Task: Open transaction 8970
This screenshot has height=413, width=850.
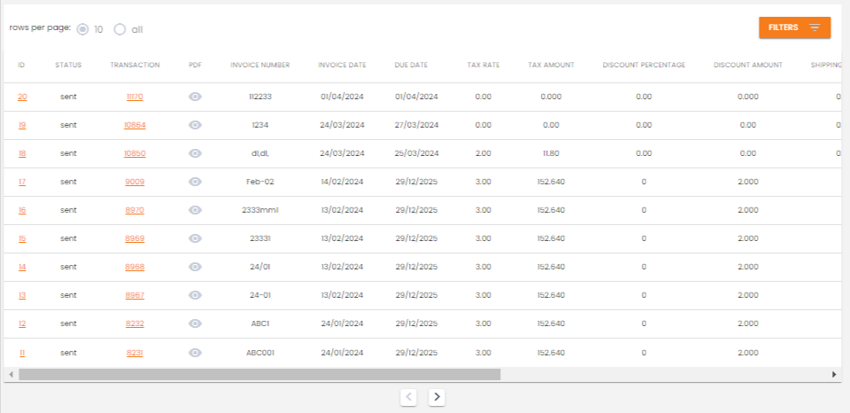Action: tap(135, 210)
